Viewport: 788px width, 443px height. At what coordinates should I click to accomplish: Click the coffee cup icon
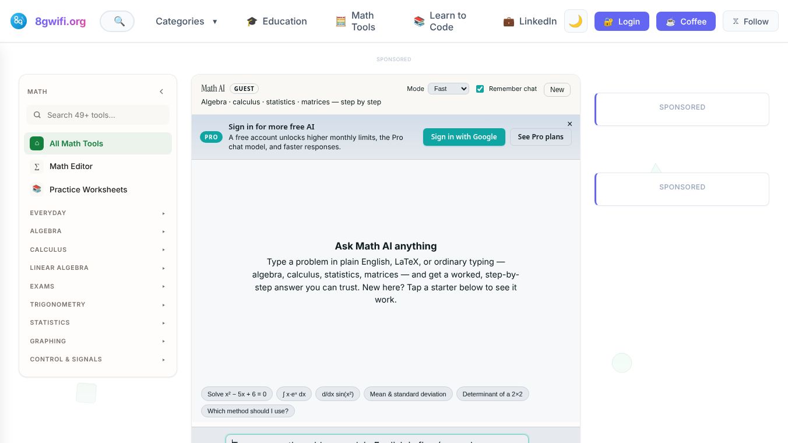coord(670,22)
